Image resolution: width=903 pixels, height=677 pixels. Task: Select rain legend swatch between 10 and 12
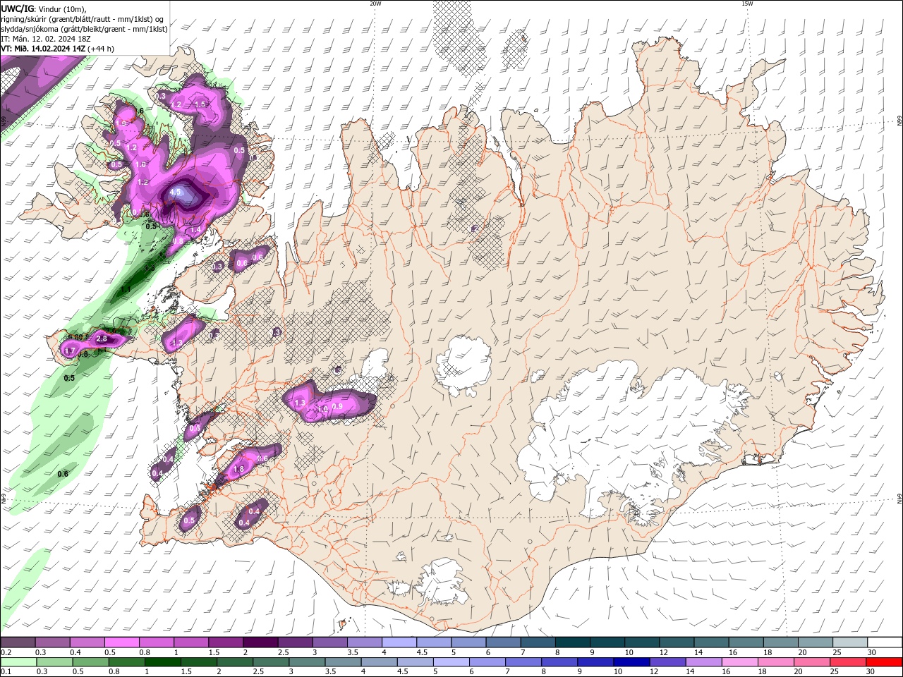point(631,661)
